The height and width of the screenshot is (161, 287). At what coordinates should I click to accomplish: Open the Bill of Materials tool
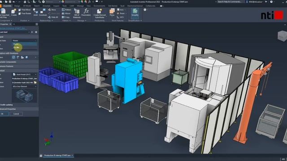[x=77, y=13]
